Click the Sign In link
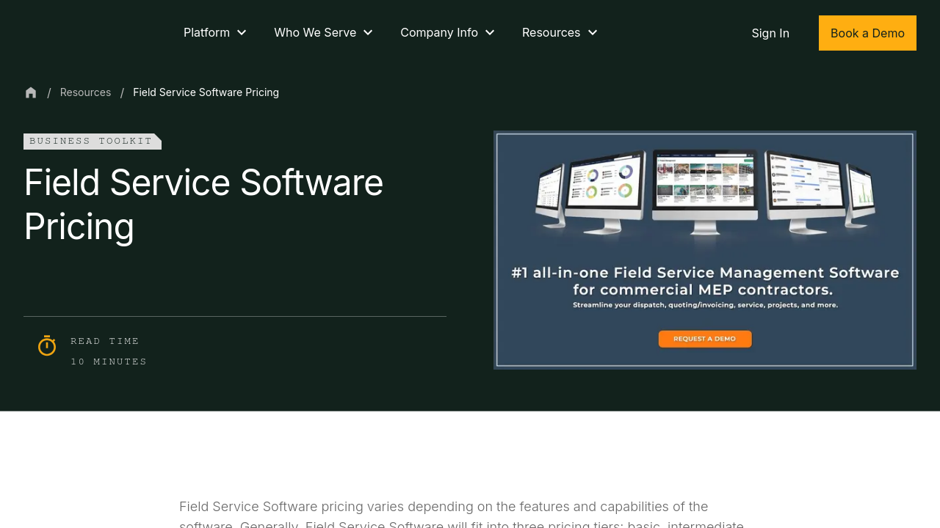 coord(770,33)
